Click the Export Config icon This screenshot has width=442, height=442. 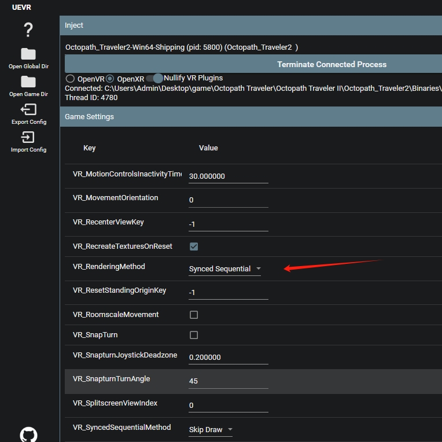pyautogui.click(x=28, y=109)
